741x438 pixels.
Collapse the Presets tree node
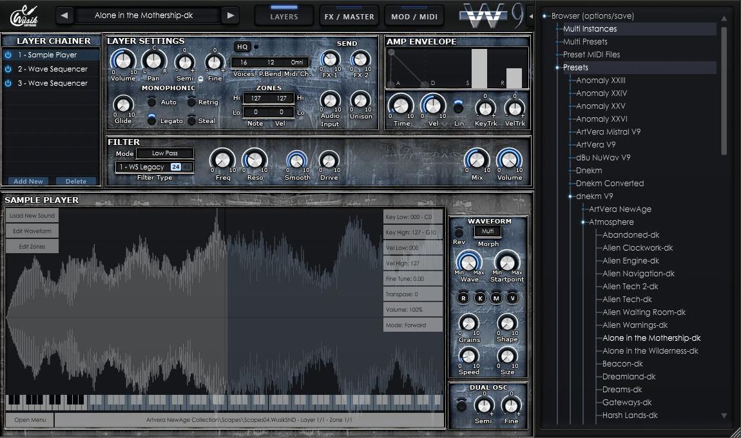557,68
